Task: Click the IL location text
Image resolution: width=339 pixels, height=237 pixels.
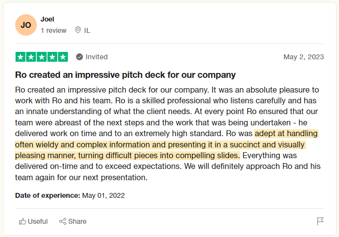Action: click(87, 30)
